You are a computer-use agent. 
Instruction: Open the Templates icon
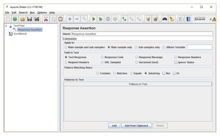(x=15, y=19)
